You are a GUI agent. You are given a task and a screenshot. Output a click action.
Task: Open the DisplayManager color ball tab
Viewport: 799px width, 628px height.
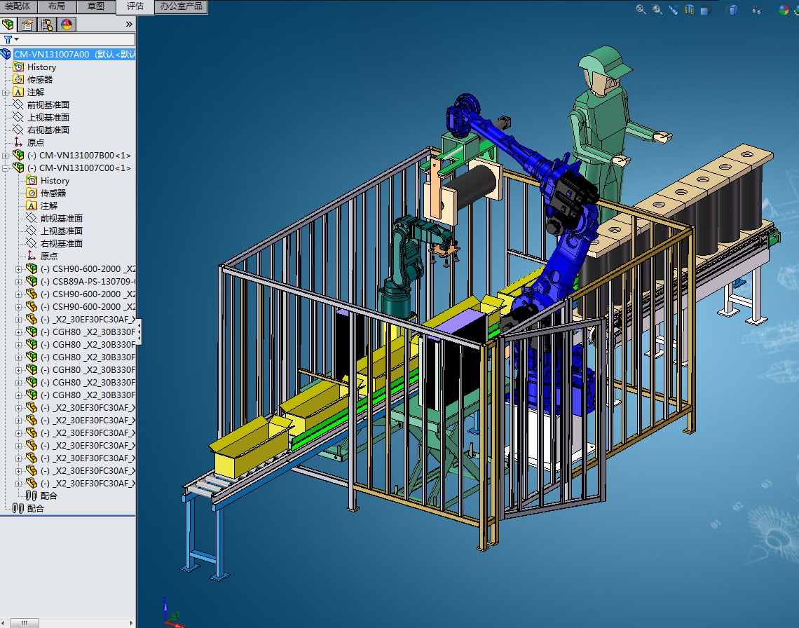click(66, 25)
